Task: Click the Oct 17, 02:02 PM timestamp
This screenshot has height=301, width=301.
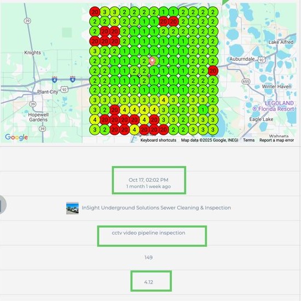Action: coord(148,180)
